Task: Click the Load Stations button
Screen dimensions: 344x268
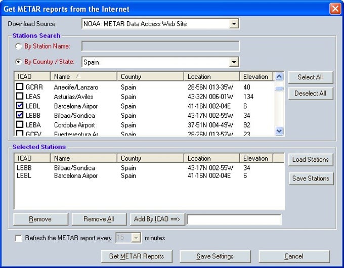Action: click(311, 160)
